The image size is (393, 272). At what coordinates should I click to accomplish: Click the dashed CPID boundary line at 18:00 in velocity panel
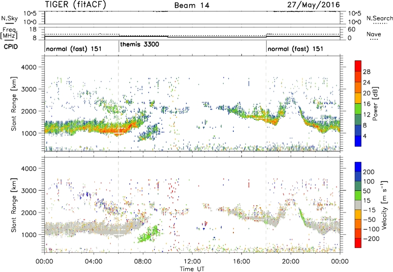266,205
